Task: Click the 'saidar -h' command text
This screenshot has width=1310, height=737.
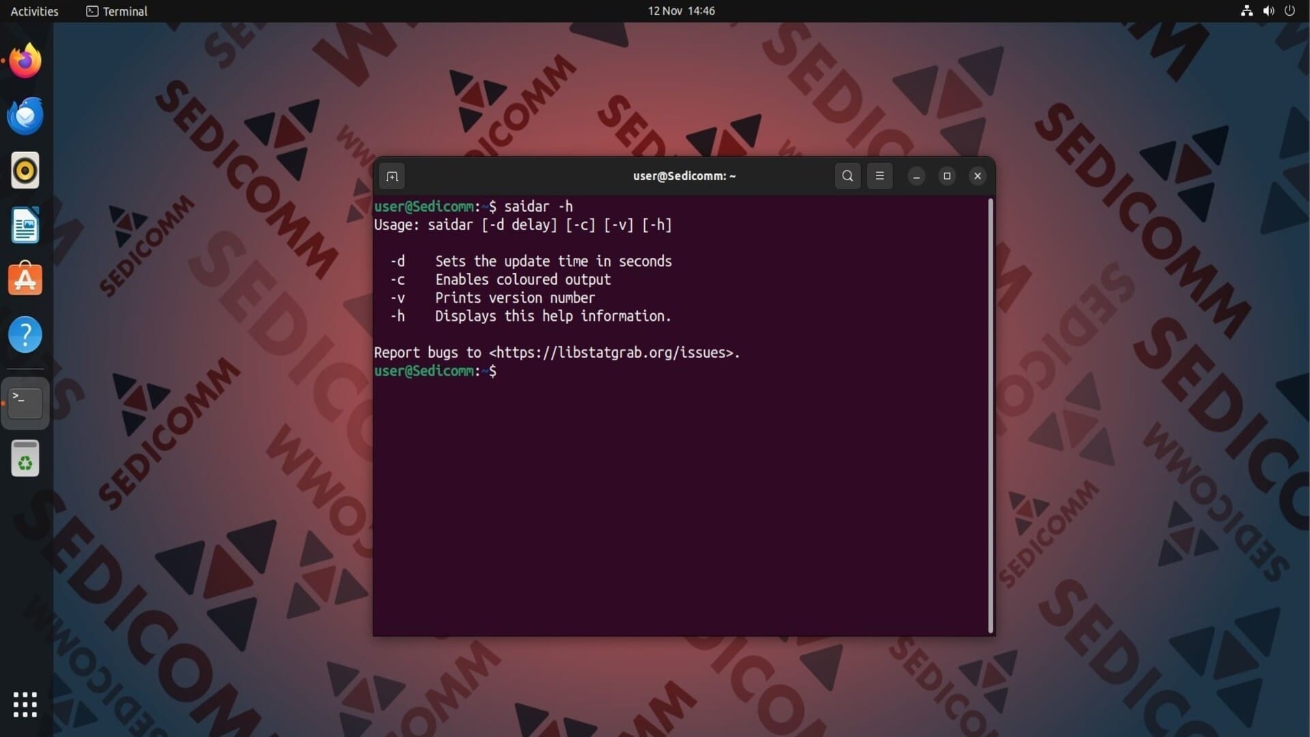Action: click(538, 207)
